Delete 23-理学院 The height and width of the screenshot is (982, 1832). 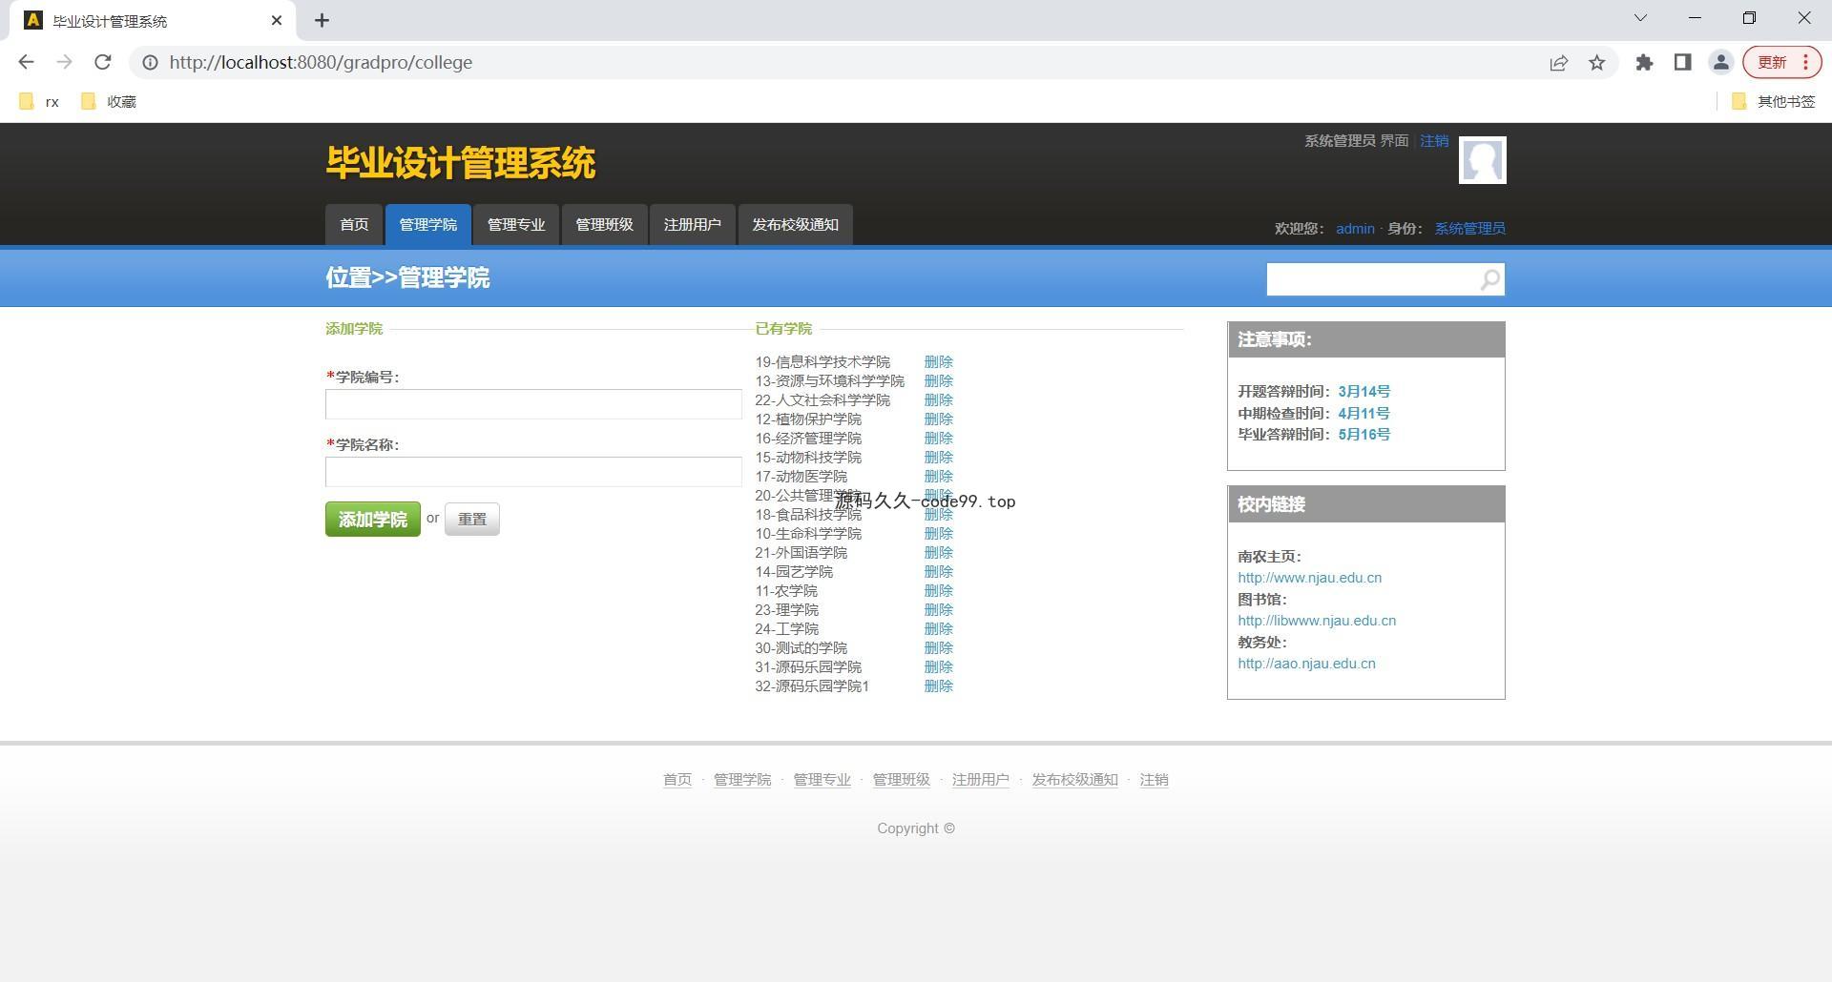pyautogui.click(x=938, y=610)
